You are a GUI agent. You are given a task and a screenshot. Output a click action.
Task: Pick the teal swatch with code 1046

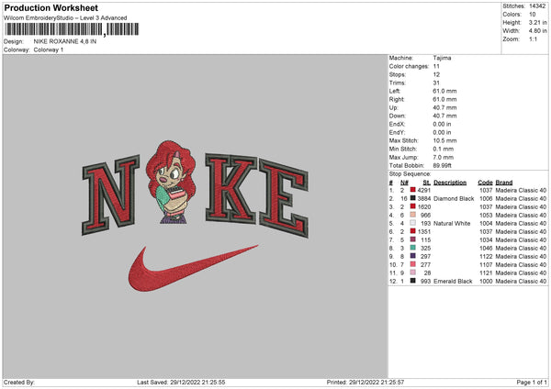point(413,248)
